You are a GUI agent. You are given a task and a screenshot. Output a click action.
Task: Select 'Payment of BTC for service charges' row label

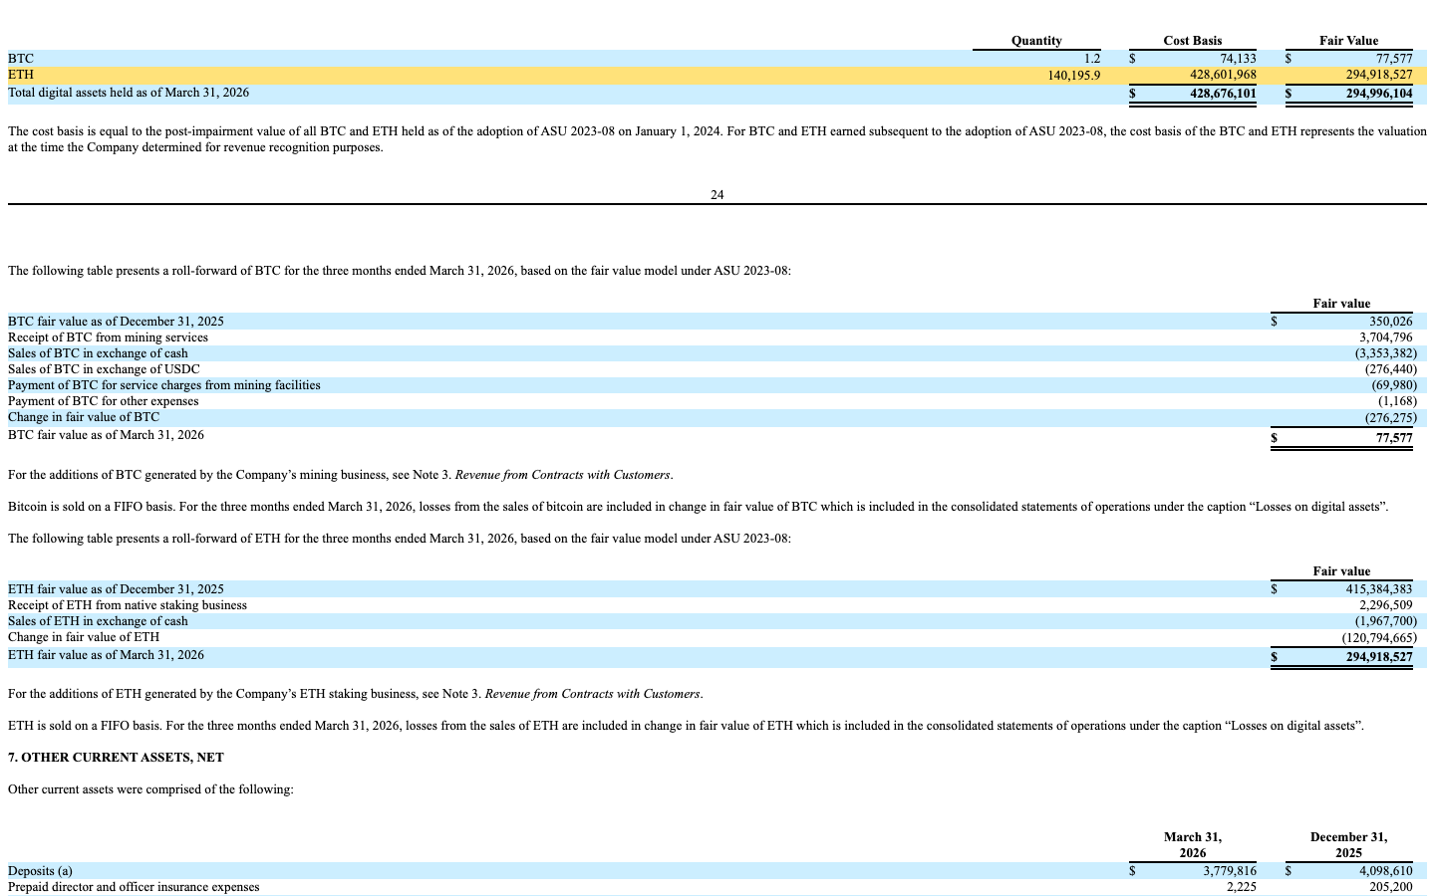(164, 385)
